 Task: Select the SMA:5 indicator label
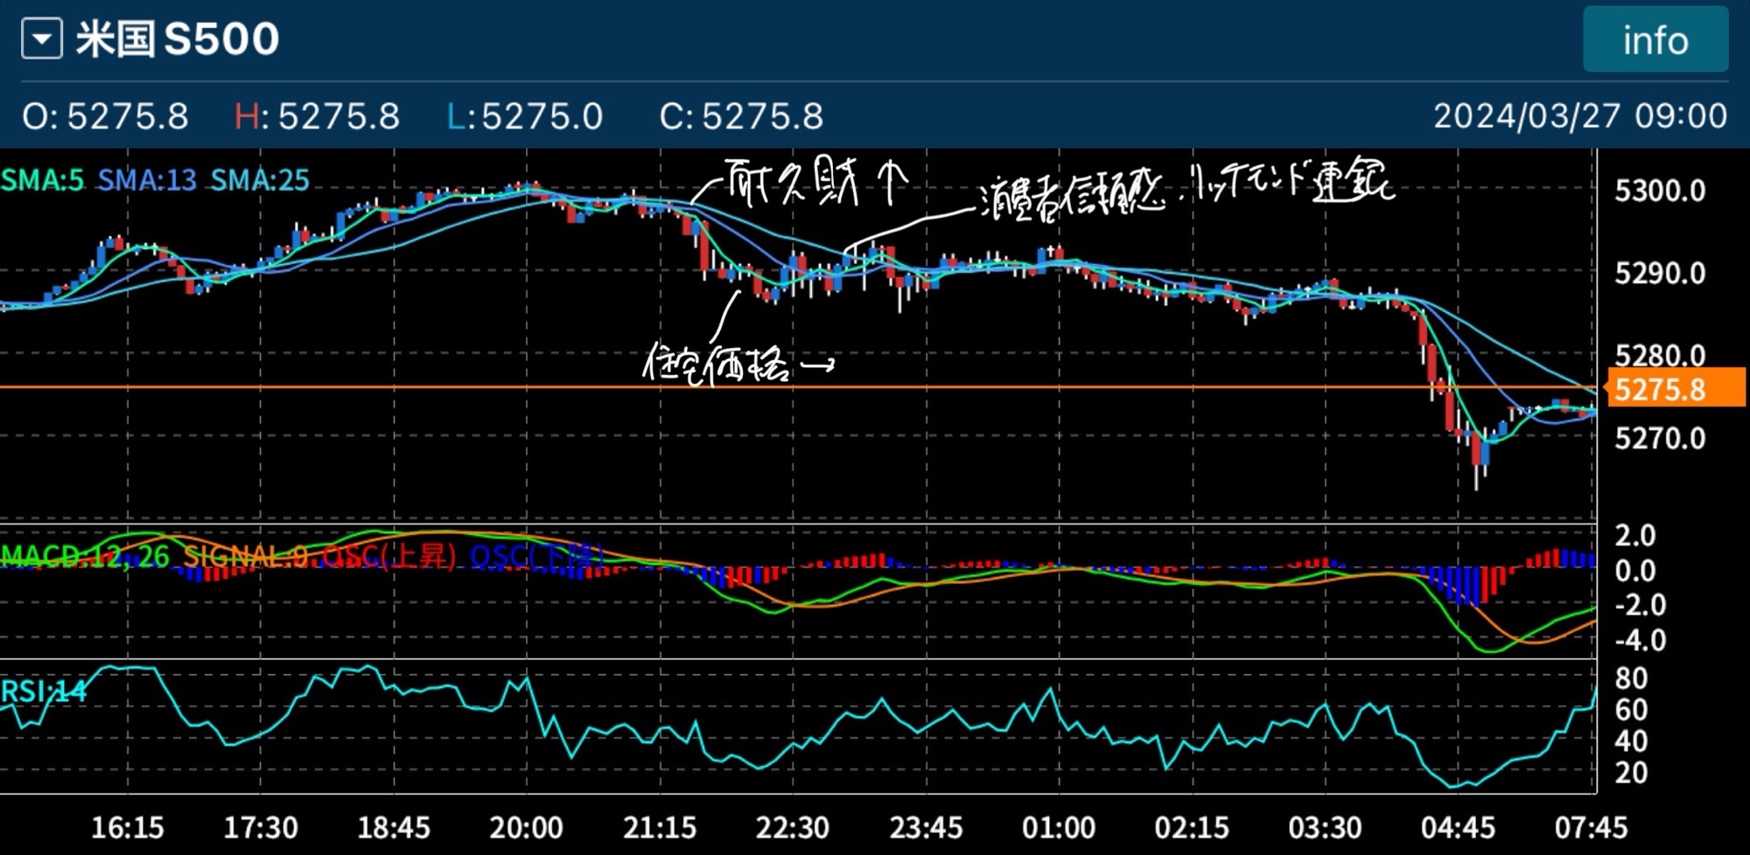click(42, 180)
